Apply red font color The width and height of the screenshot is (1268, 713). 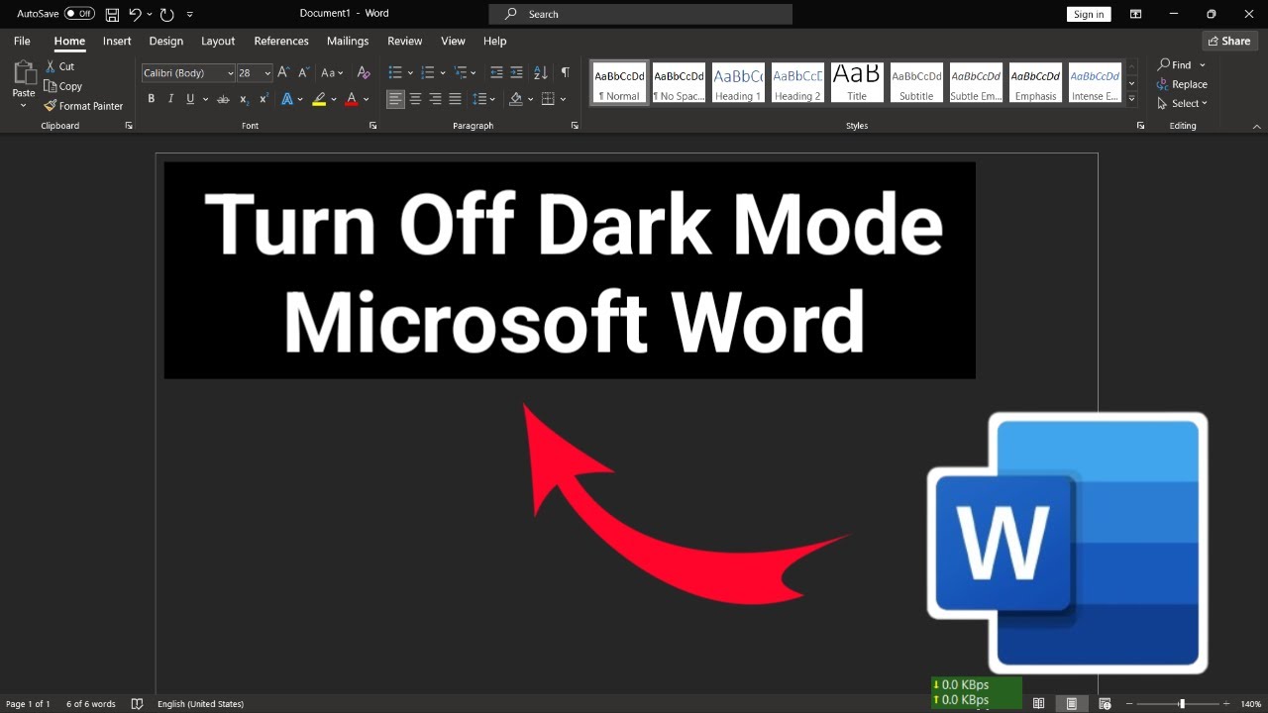351,99
